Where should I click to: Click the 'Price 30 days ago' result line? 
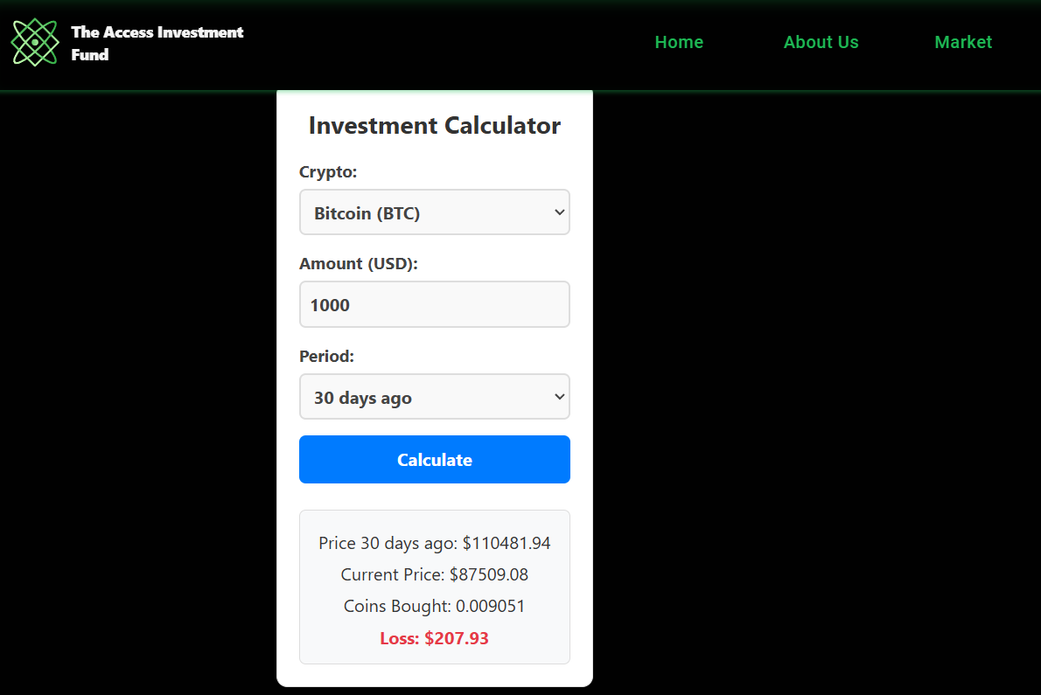point(435,543)
